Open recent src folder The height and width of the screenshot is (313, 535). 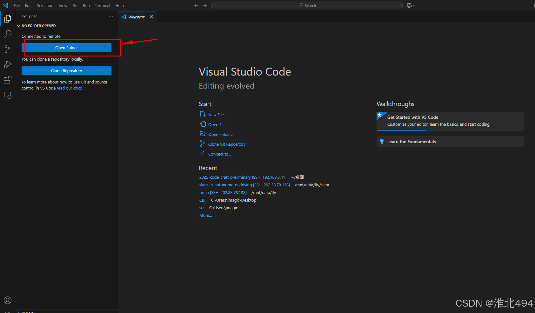202,208
